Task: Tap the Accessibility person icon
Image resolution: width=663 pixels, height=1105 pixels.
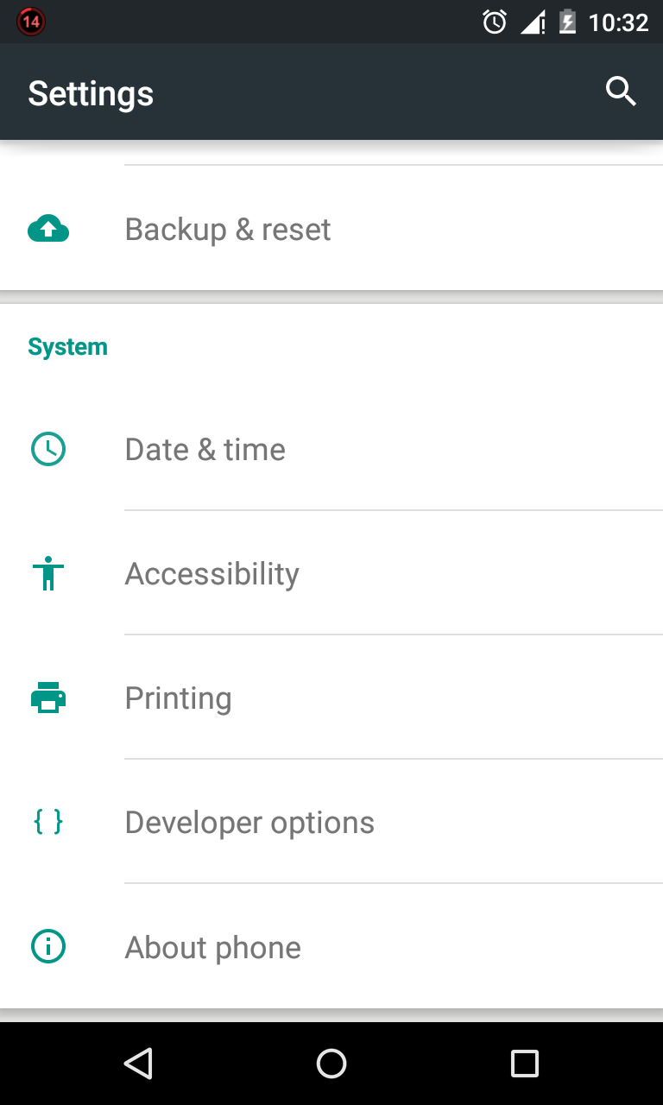Action: coord(48,573)
